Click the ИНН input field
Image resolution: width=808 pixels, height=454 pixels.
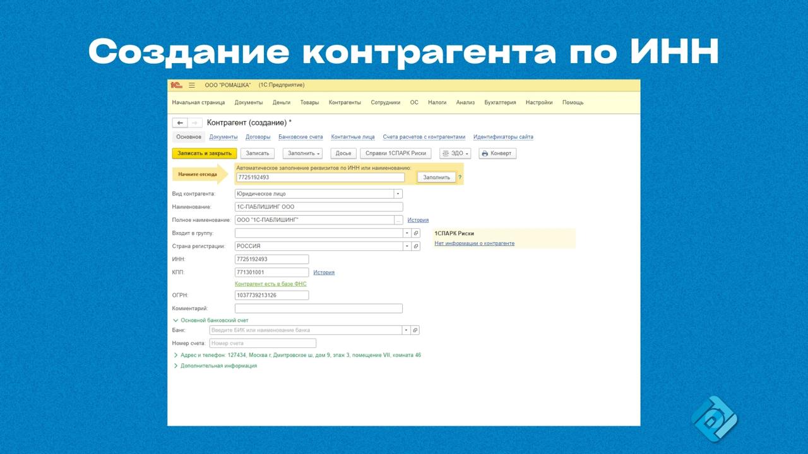tap(272, 259)
